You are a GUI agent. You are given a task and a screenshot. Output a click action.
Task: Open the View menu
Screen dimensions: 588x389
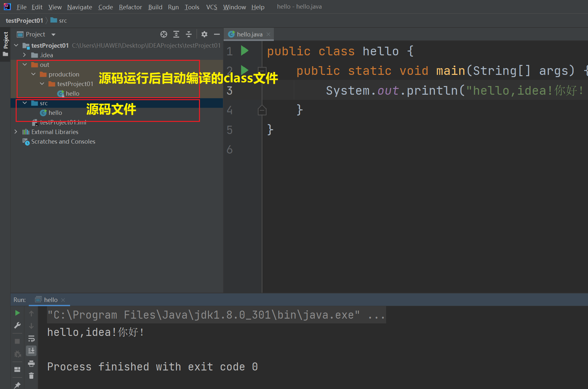coord(55,7)
